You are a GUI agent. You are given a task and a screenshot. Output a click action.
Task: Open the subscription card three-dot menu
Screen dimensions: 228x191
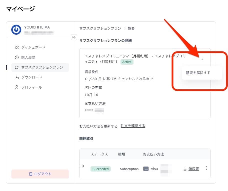[202, 60]
